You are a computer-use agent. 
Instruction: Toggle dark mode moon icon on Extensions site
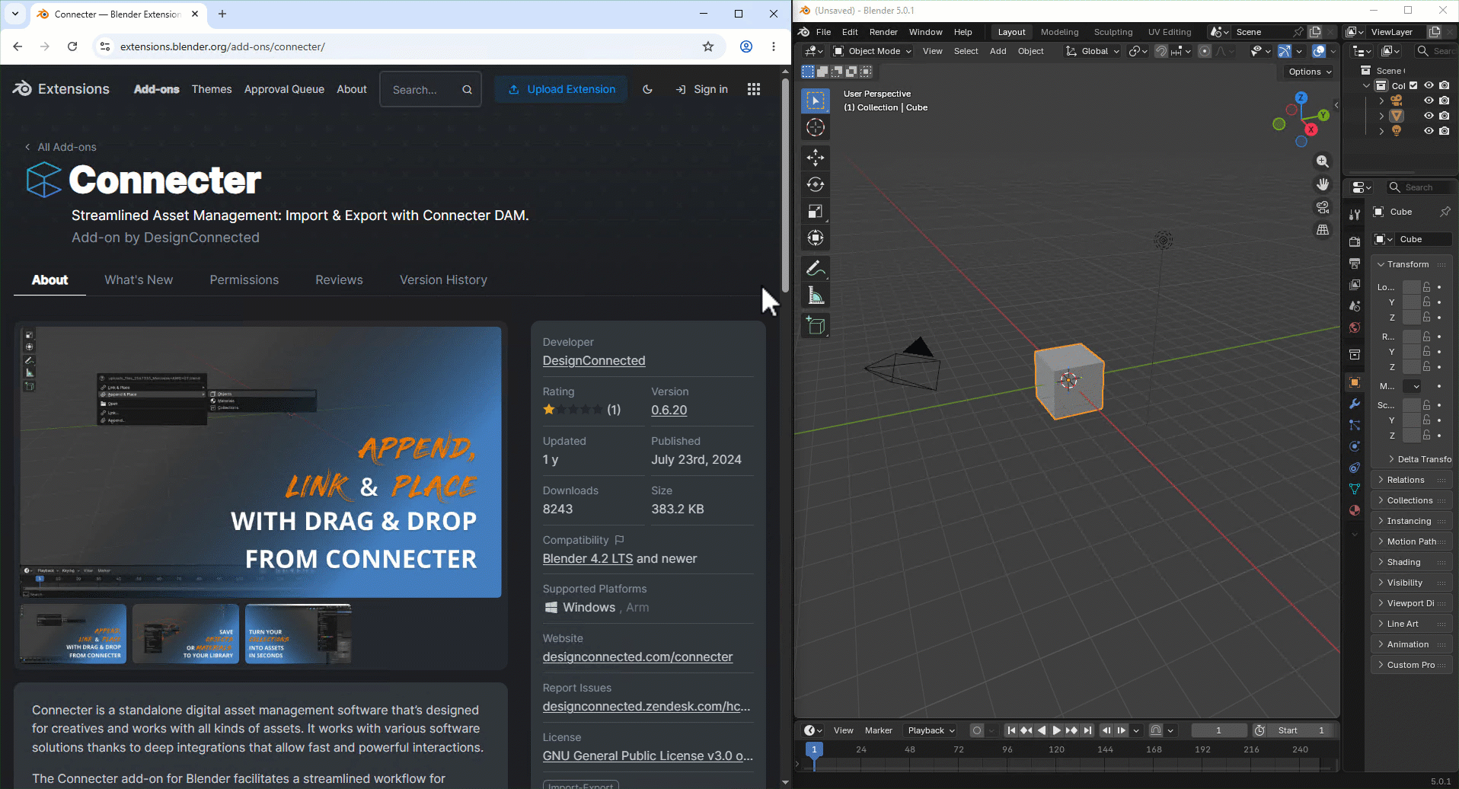(x=647, y=89)
